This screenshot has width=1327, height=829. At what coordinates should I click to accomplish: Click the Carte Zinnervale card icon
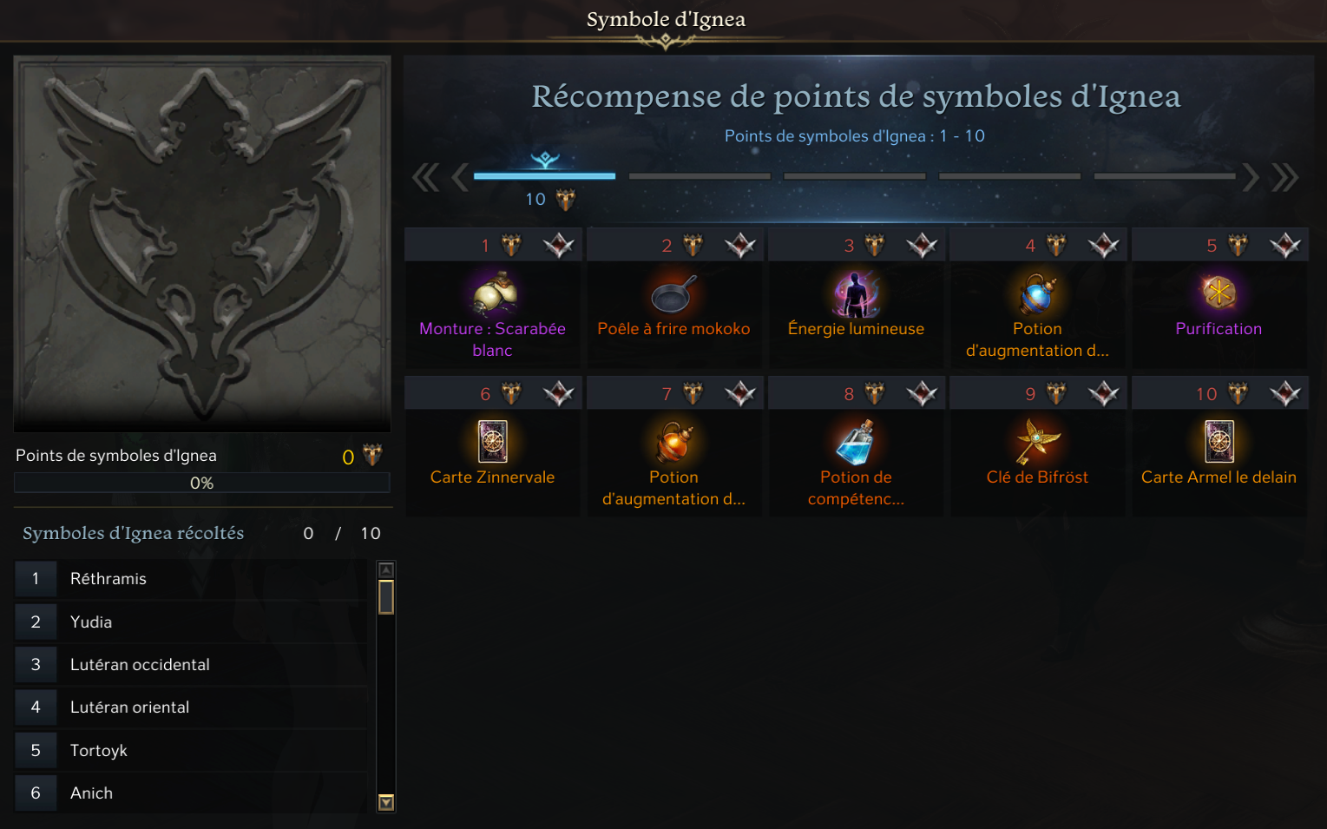pos(493,442)
